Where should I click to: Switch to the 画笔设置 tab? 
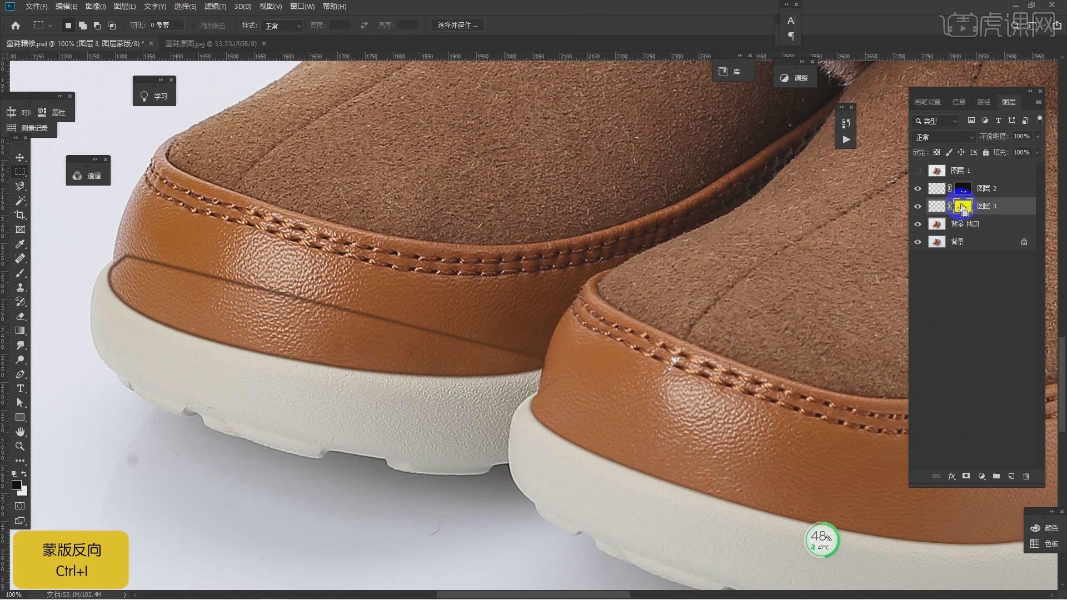(927, 102)
